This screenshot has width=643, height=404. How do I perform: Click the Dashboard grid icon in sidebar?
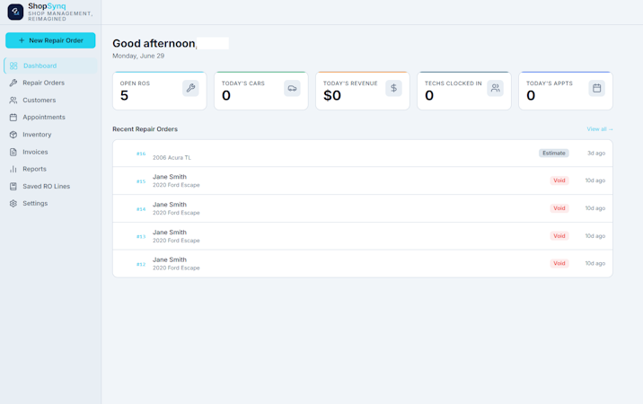click(x=13, y=66)
